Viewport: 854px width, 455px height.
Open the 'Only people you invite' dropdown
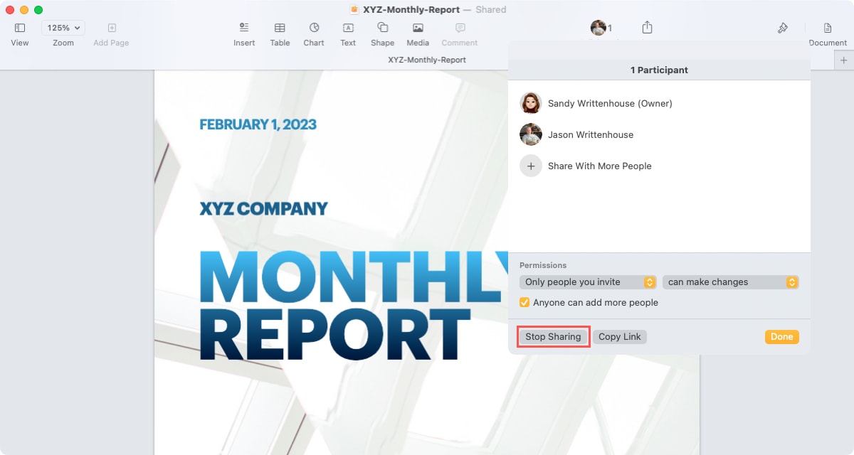coord(588,282)
